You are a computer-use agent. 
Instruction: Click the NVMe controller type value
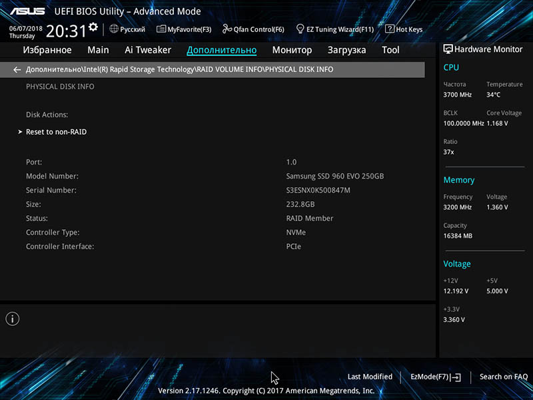coord(296,232)
